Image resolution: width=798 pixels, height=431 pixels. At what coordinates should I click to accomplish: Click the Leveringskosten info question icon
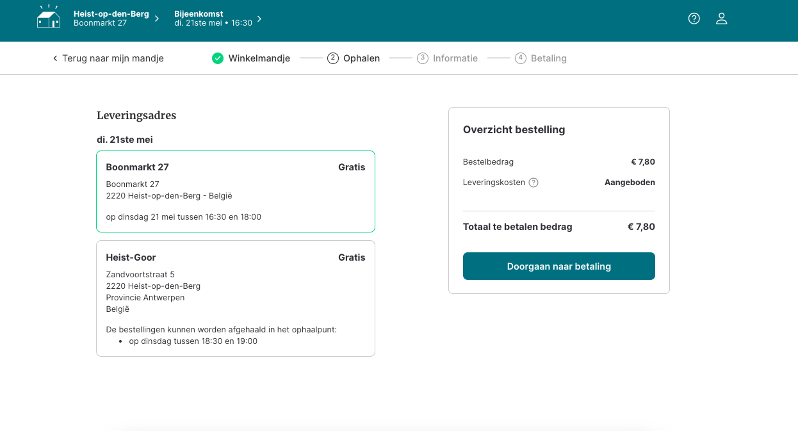pos(533,183)
